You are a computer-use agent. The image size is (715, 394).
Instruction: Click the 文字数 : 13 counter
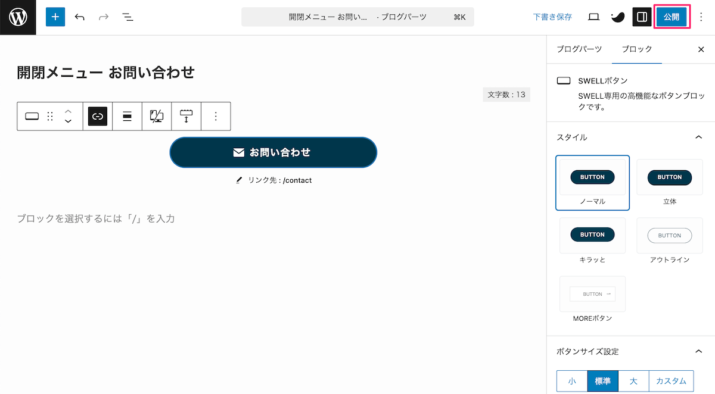506,94
